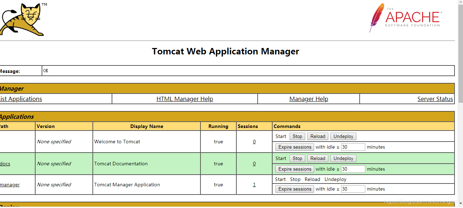Click the Message OK text field
This screenshot has height=208, width=463.
click(142, 70)
